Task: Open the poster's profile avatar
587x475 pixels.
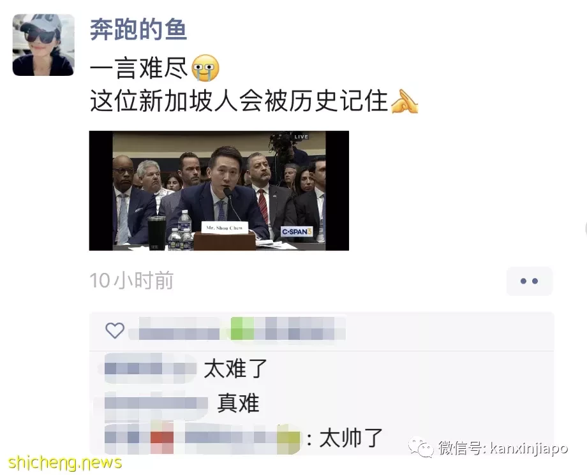Action: (43, 45)
